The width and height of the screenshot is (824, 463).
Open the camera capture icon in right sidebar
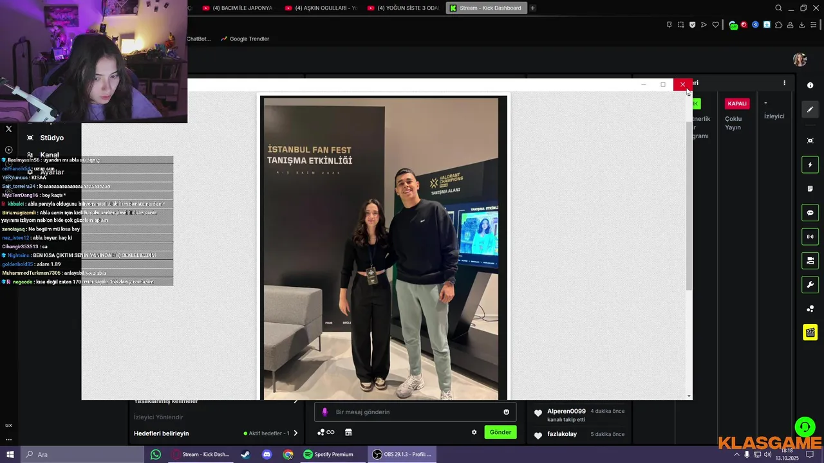pos(810,141)
